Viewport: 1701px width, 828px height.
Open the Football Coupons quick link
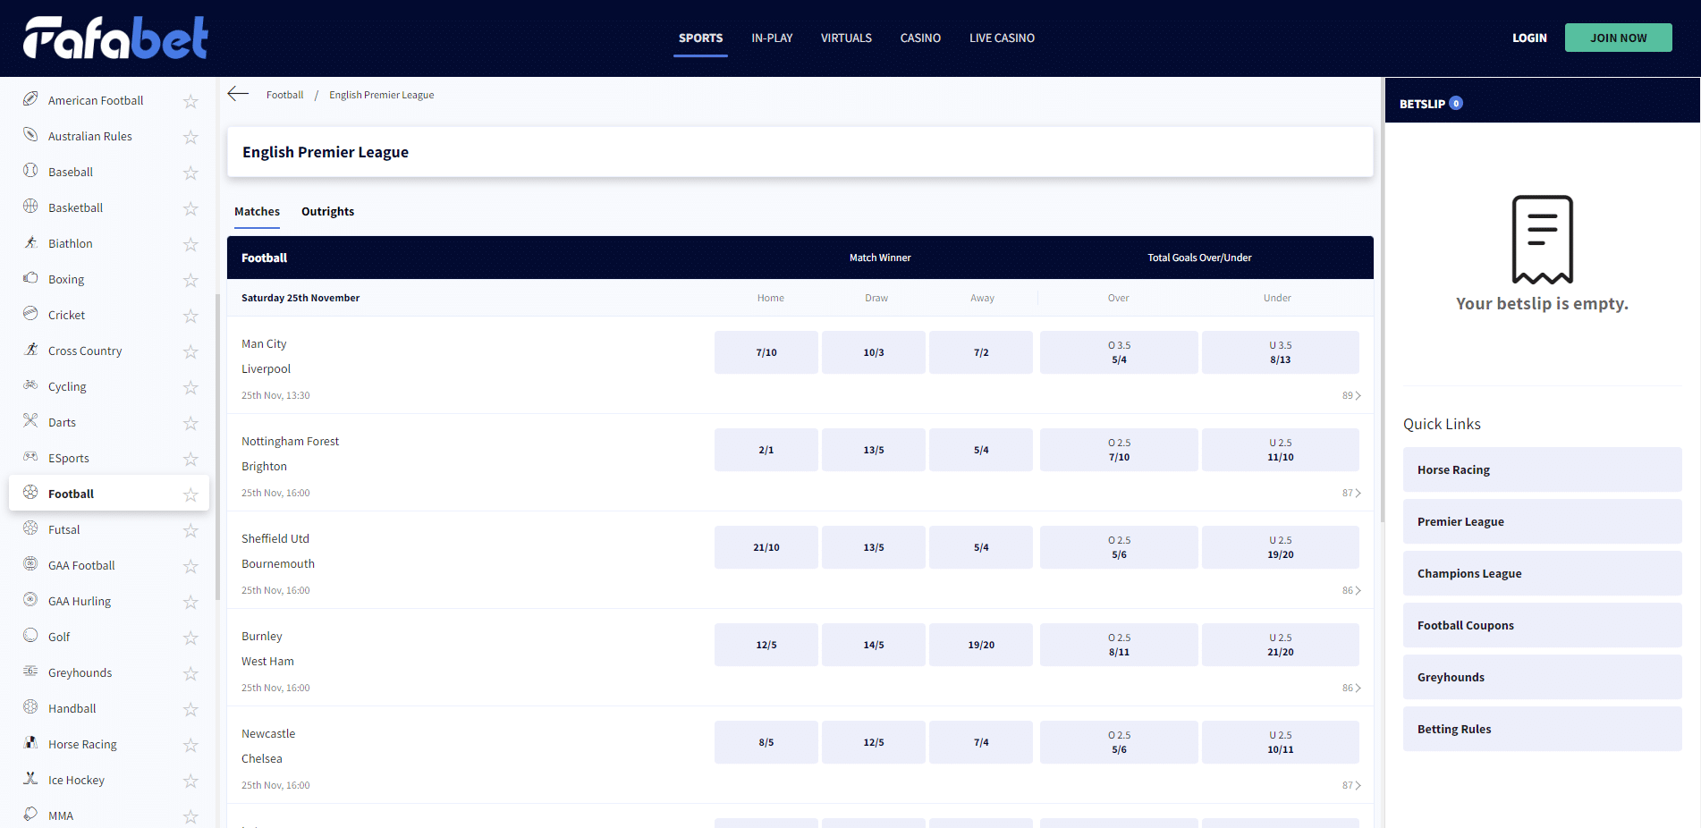coord(1542,625)
